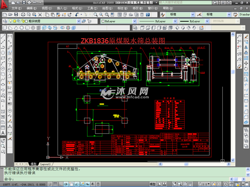Open the Layer Properties Manager icon

click(x=5, y=21)
